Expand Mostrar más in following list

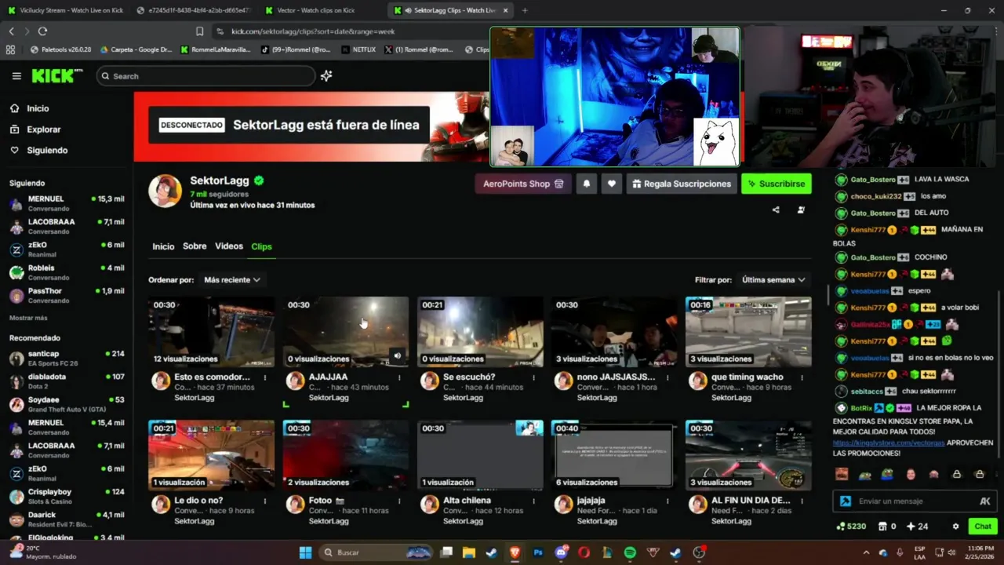(x=28, y=318)
